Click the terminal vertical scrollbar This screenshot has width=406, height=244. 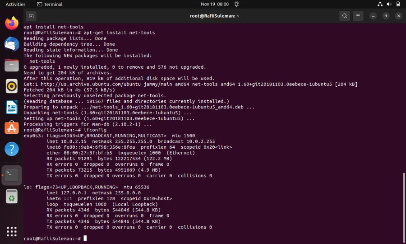pyautogui.click(x=404, y=207)
